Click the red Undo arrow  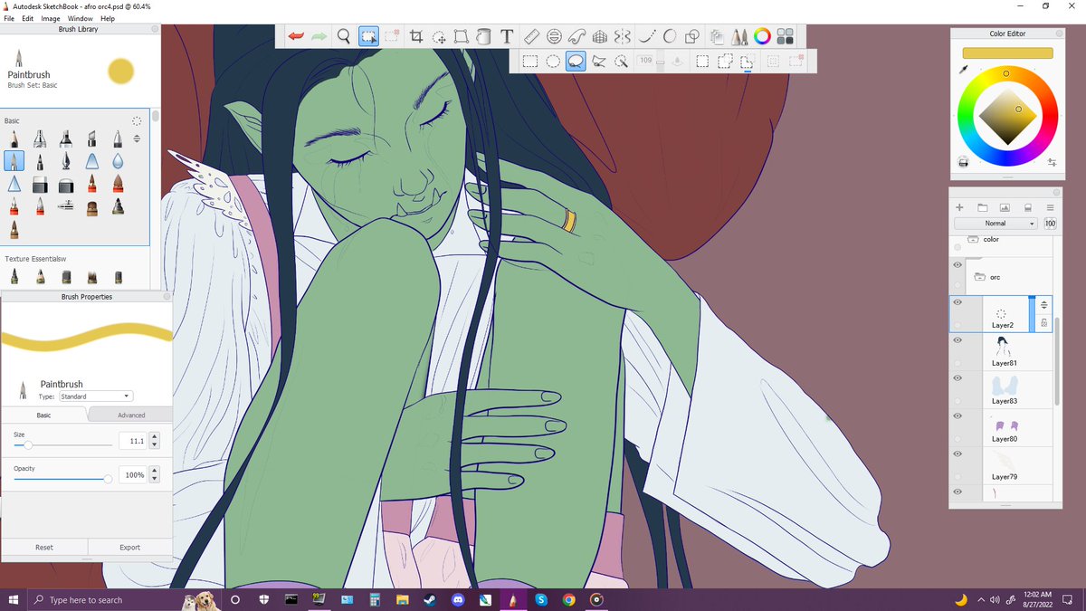pos(296,37)
